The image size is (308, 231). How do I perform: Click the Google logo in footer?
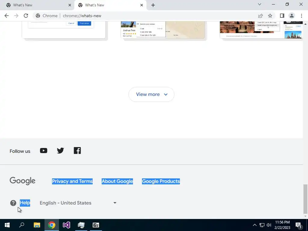23,181
